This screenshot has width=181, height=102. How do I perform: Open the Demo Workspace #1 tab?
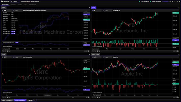[7, 100]
